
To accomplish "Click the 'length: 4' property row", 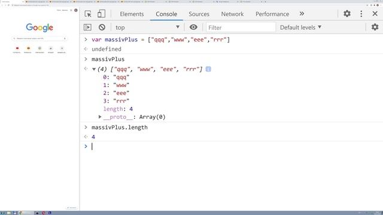I will coord(118,109).
